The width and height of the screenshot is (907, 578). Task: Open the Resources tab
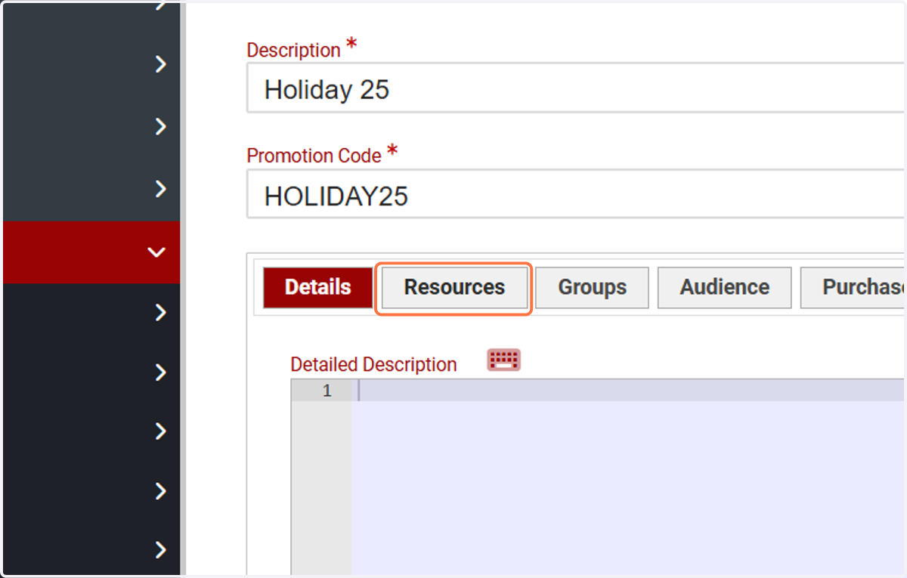(x=454, y=287)
